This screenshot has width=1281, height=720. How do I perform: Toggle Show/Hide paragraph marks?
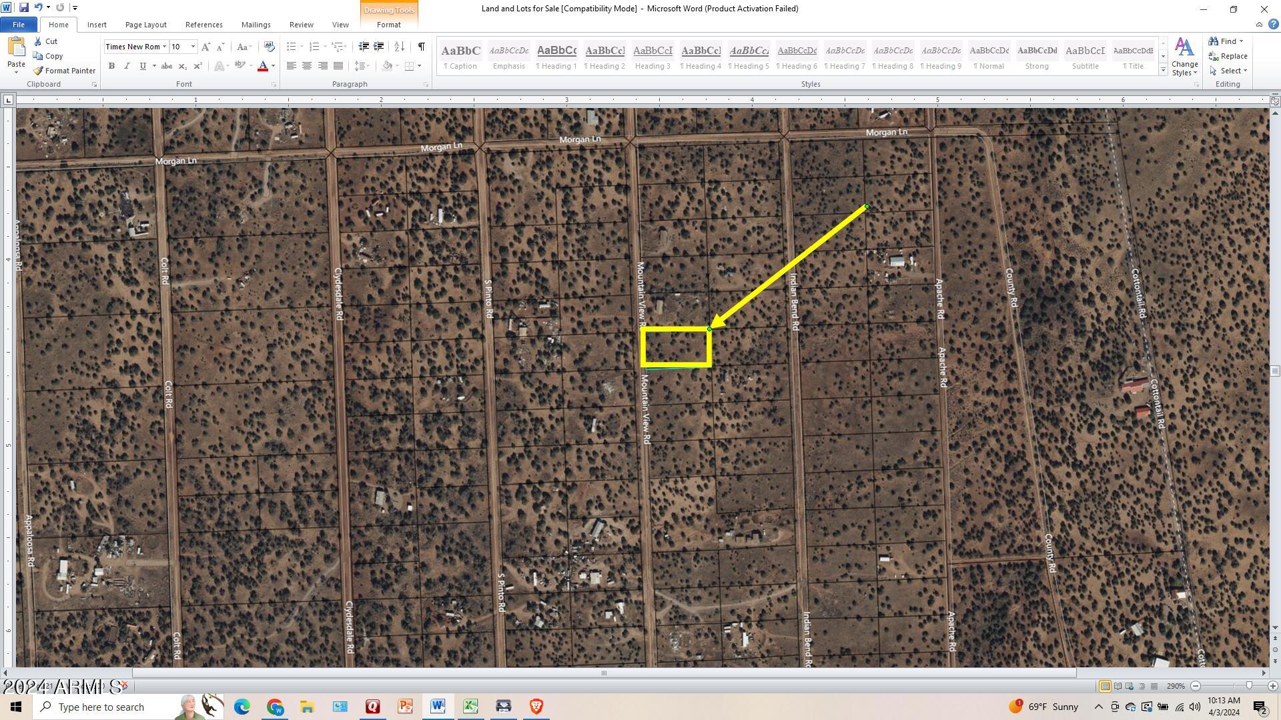point(421,47)
